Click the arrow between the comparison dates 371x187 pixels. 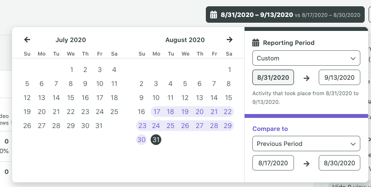point(307,163)
